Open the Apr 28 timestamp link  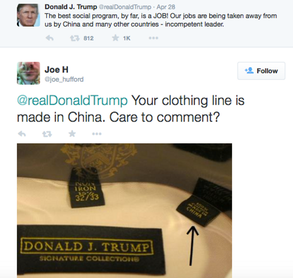click(x=166, y=7)
